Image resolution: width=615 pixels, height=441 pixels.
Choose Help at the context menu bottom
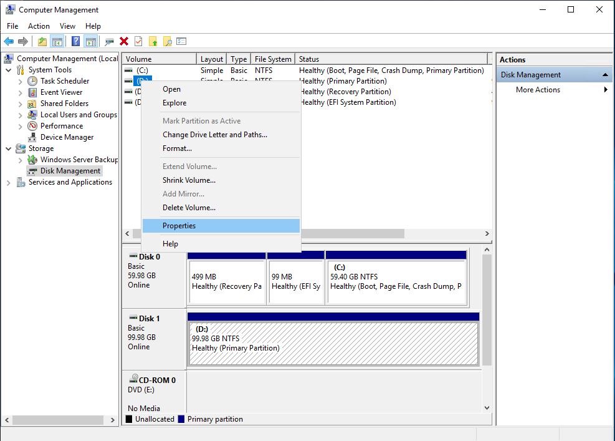pos(221,244)
